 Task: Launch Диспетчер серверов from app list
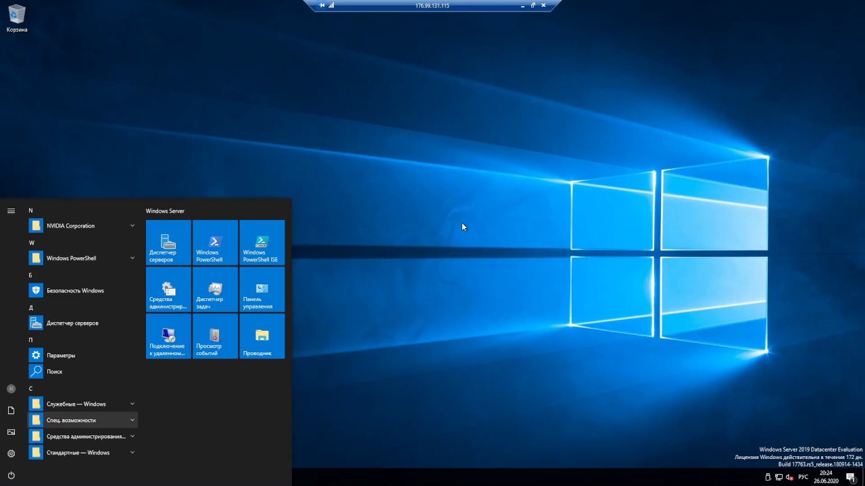point(82,323)
